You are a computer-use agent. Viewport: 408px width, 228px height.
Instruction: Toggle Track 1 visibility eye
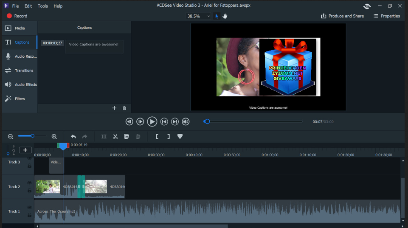(29, 208)
